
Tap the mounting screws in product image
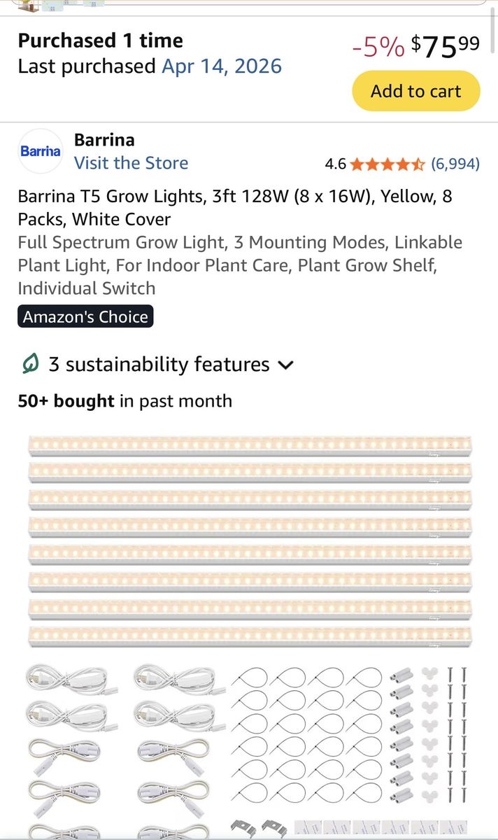pyautogui.click(x=456, y=734)
